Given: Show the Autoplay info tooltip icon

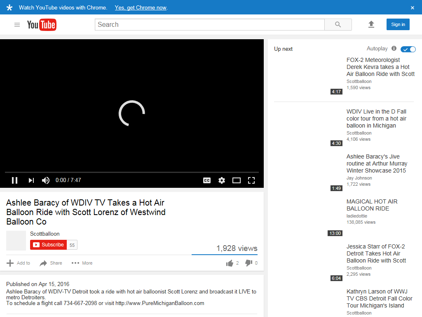Looking at the screenshot, I should pyautogui.click(x=394, y=49).
